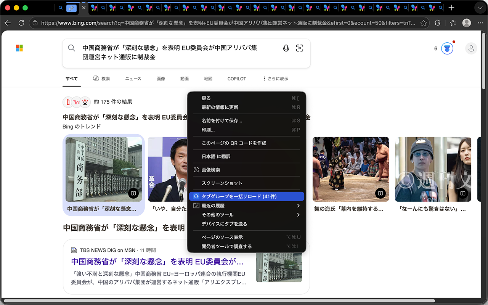Choose 戻る in the context menu
This screenshot has width=488, height=305.
click(x=247, y=98)
